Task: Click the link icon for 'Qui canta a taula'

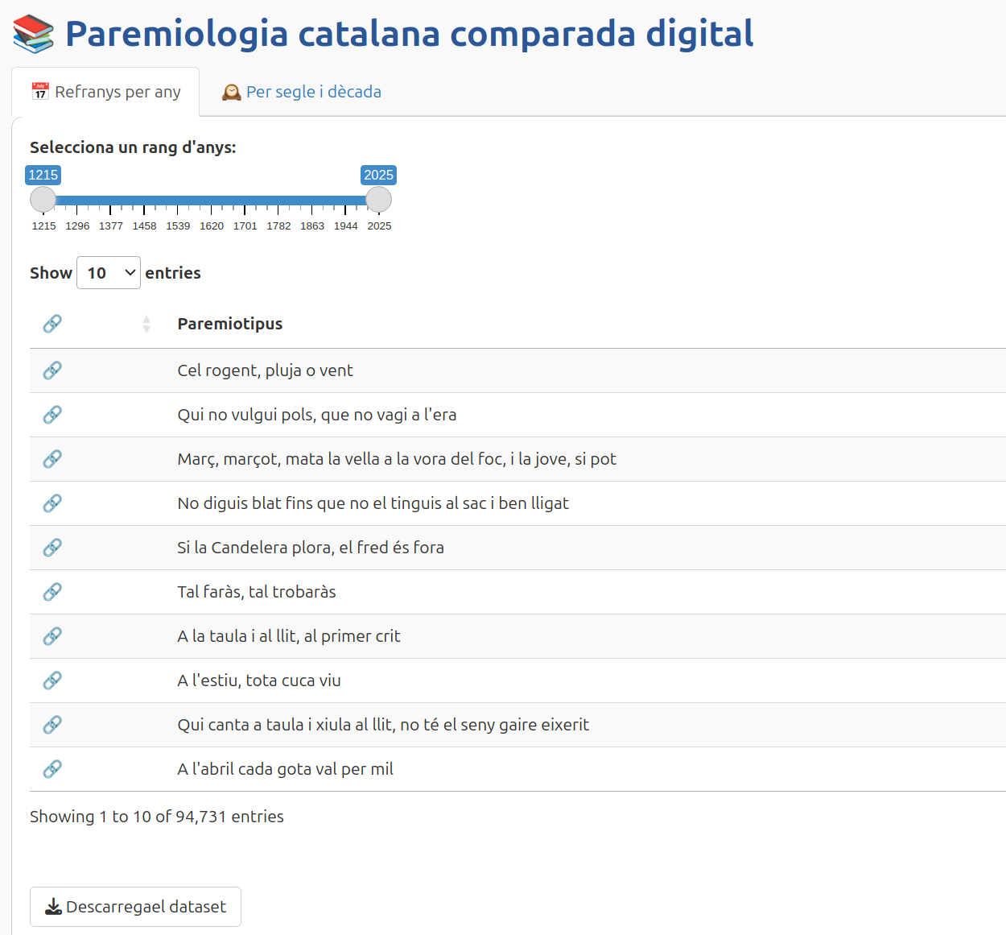Action: click(52, 725)
